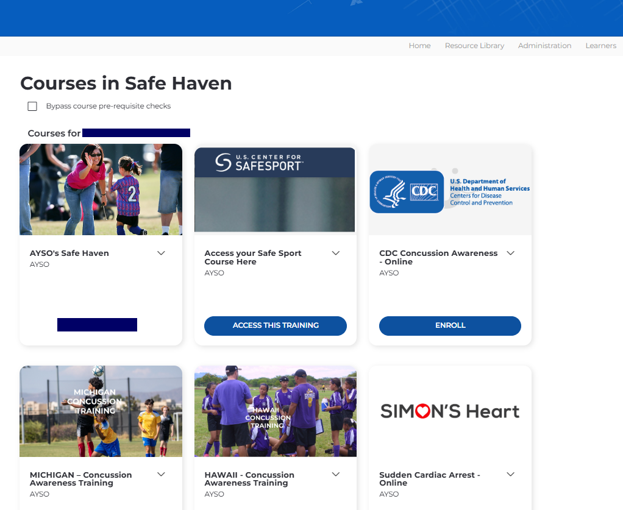
Task: Click the Simon's Heart logo image
Action: [x=450, y=411]
